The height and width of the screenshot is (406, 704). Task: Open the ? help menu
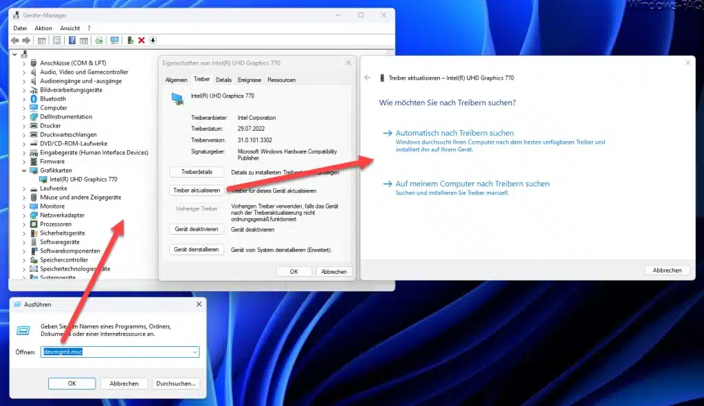coord(89,28)
